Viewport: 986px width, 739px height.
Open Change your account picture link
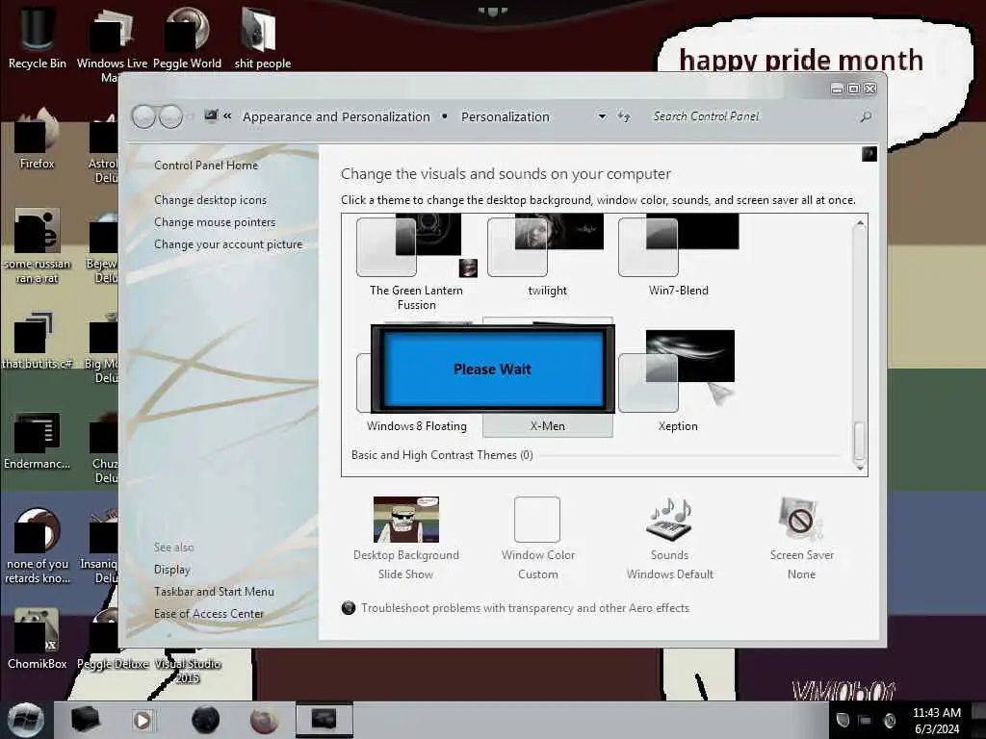228,244
